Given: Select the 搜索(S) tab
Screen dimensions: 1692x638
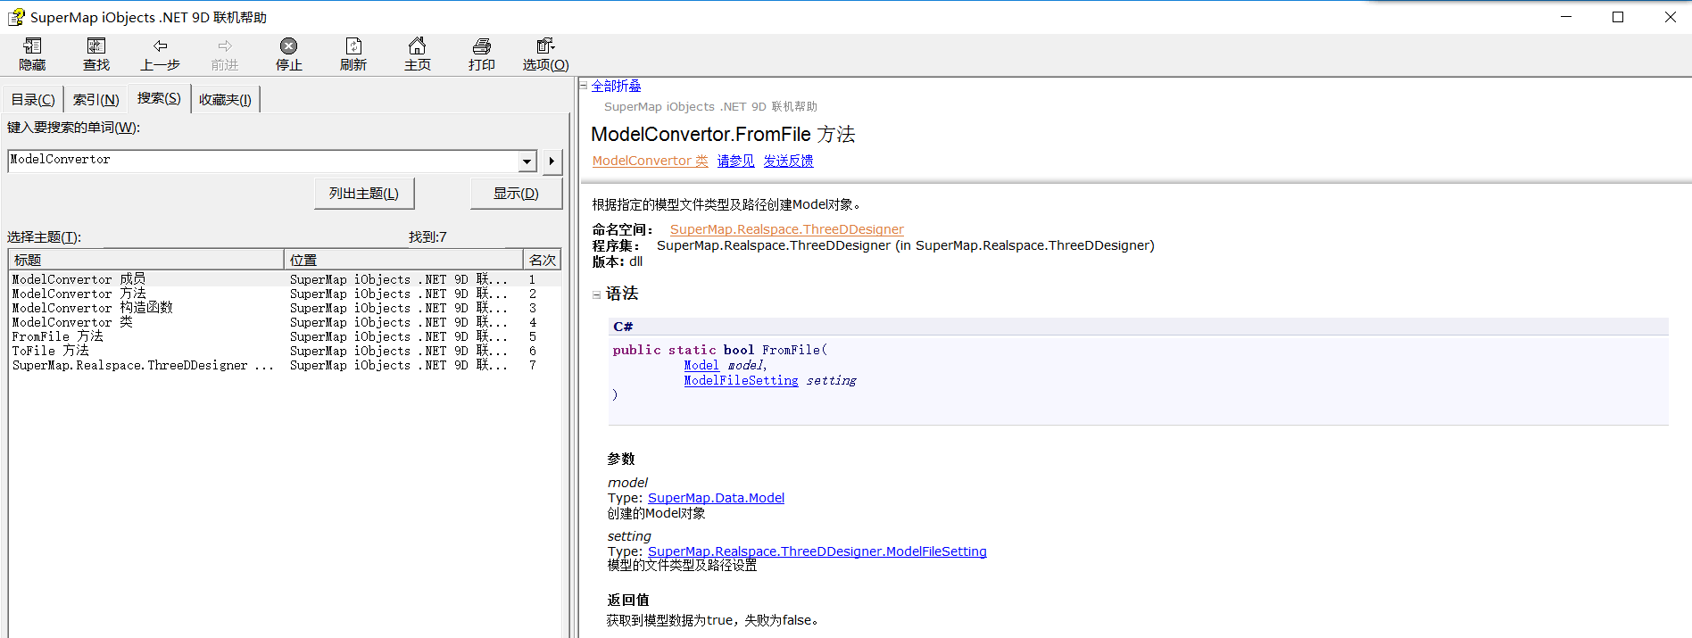Looking at the screenshot, I should tap(159, 98).
